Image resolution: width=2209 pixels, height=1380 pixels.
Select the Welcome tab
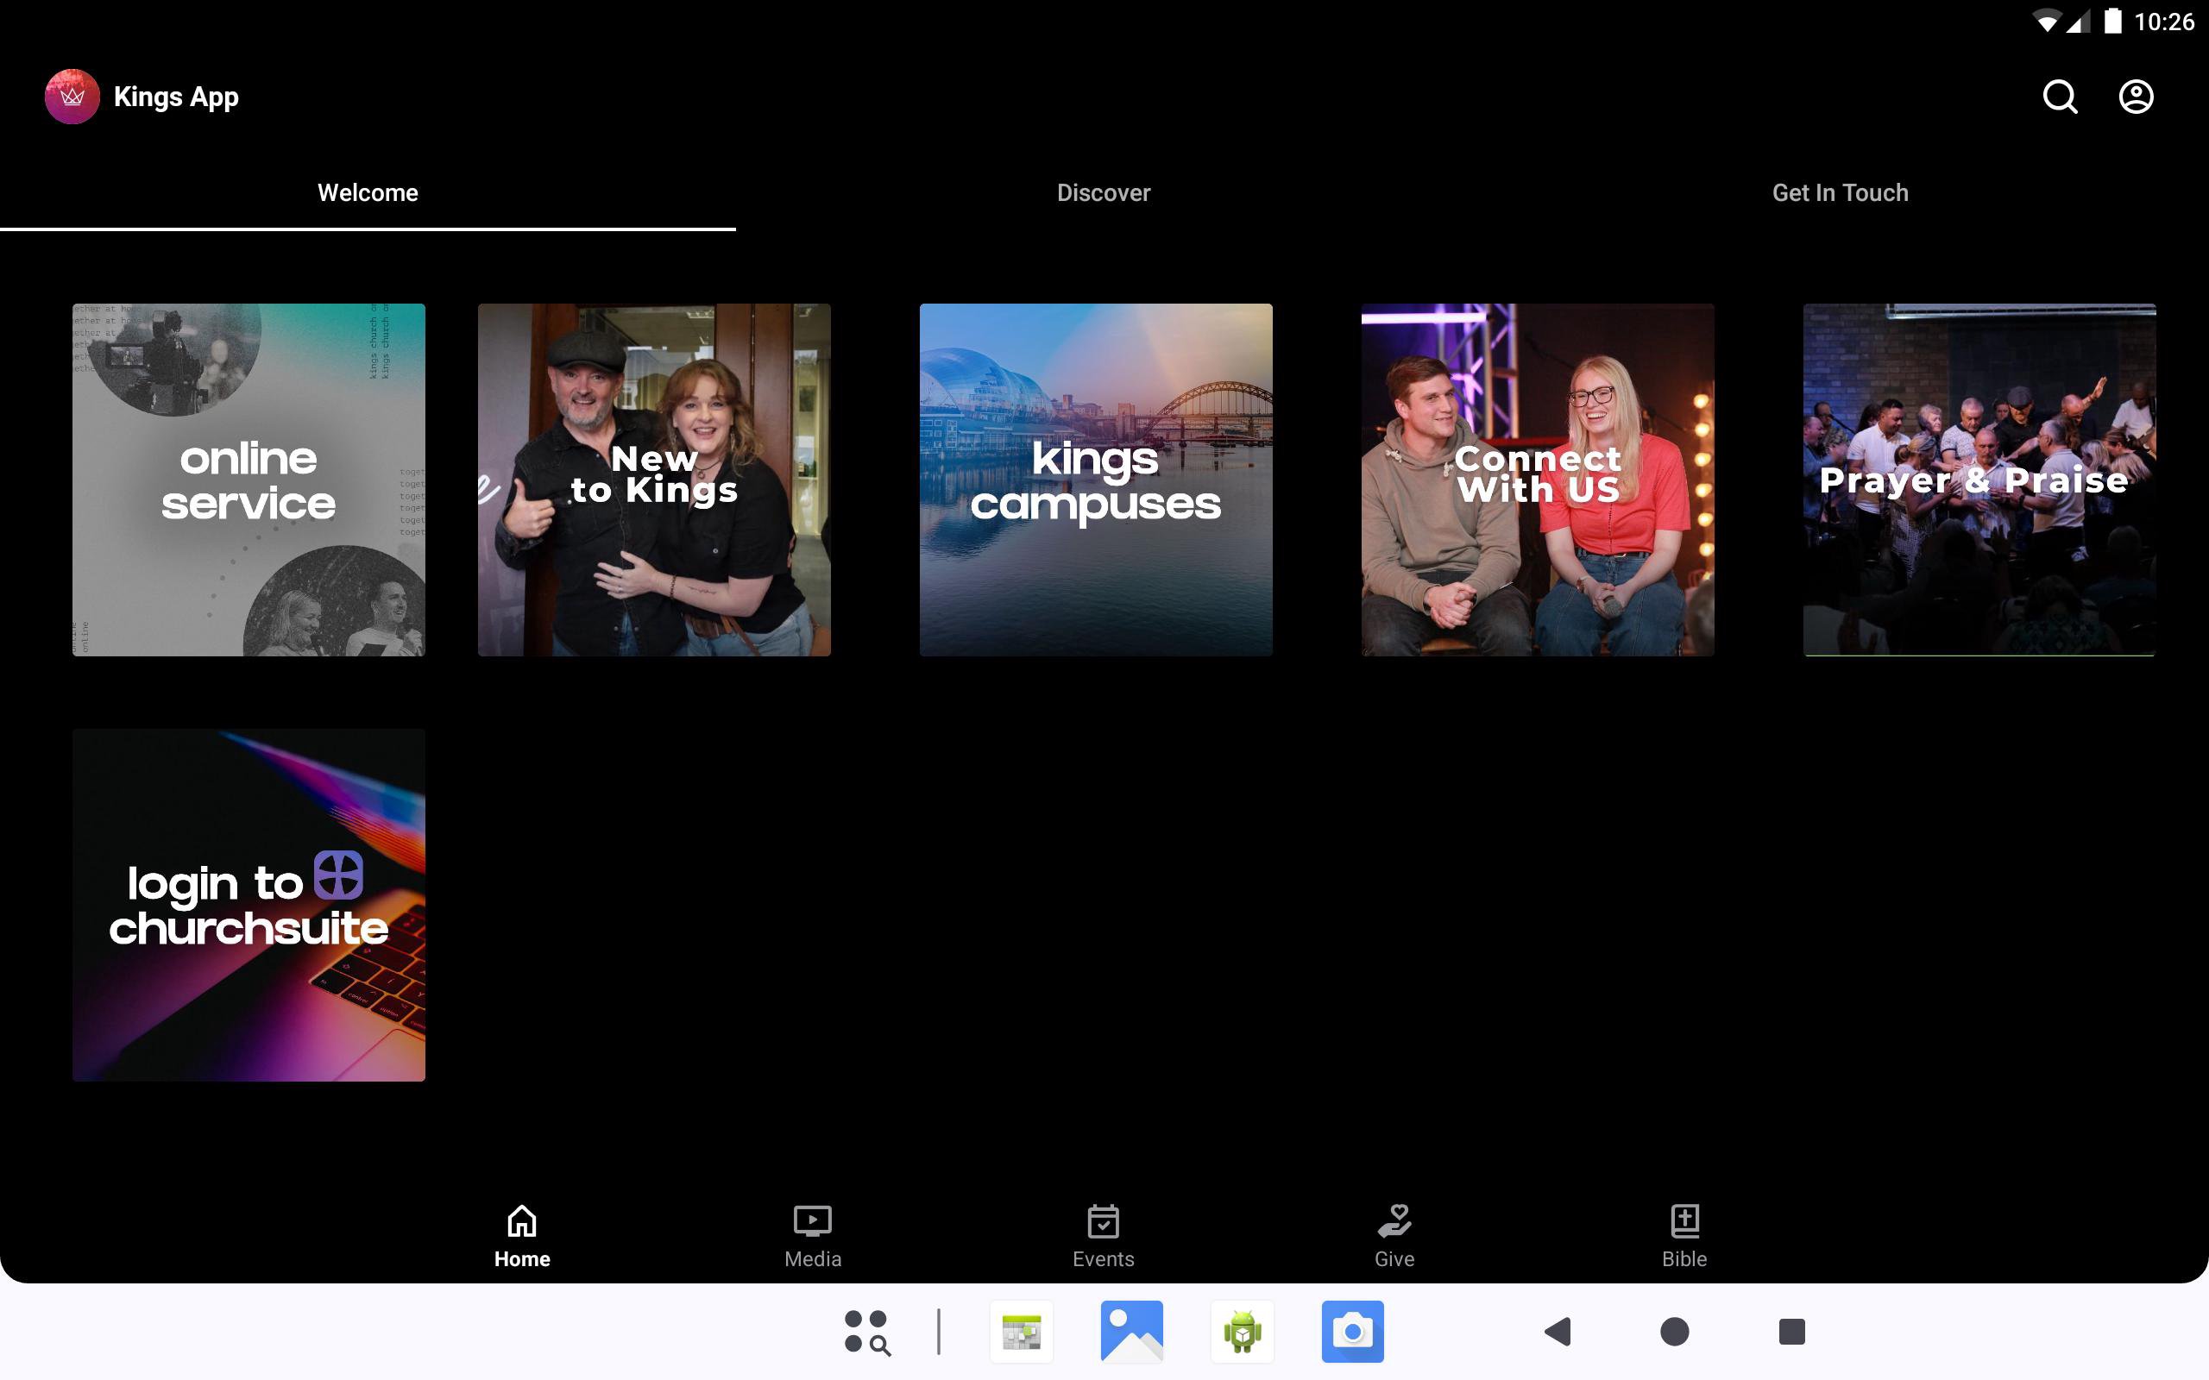click(368, 192)
